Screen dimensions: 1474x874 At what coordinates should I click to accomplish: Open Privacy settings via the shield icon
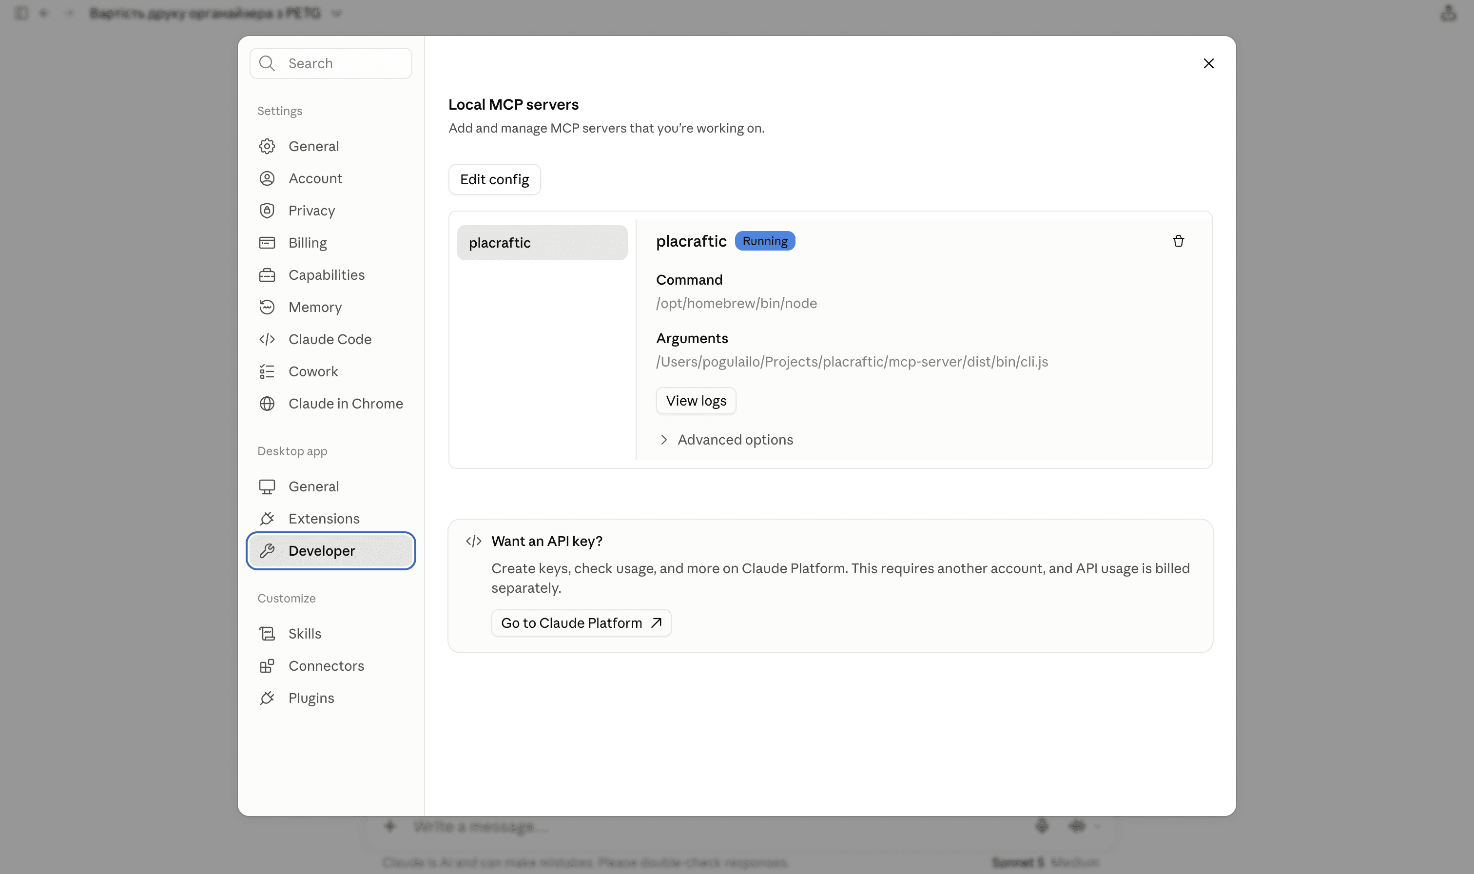267,210
